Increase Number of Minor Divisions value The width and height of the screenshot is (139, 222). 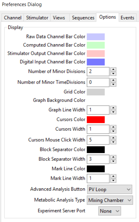(113, 70)
